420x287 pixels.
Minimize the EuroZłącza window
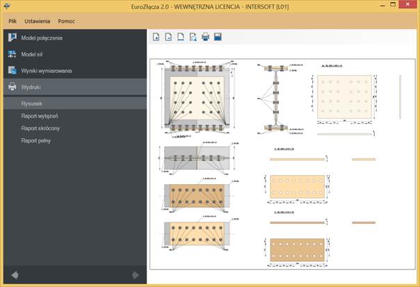pyautogui.click(x=382, y=5)
